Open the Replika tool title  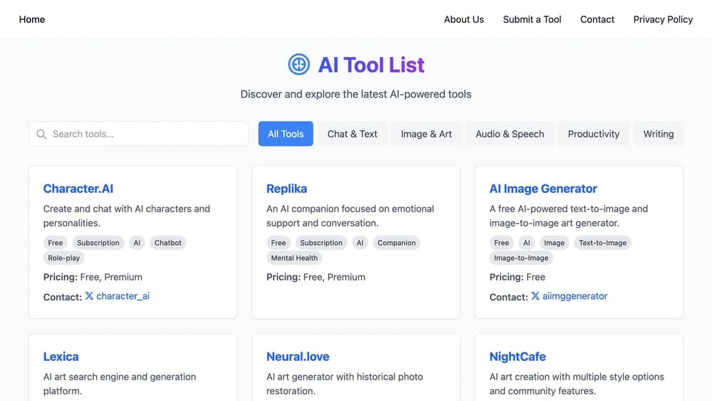[x=286, y=189]
